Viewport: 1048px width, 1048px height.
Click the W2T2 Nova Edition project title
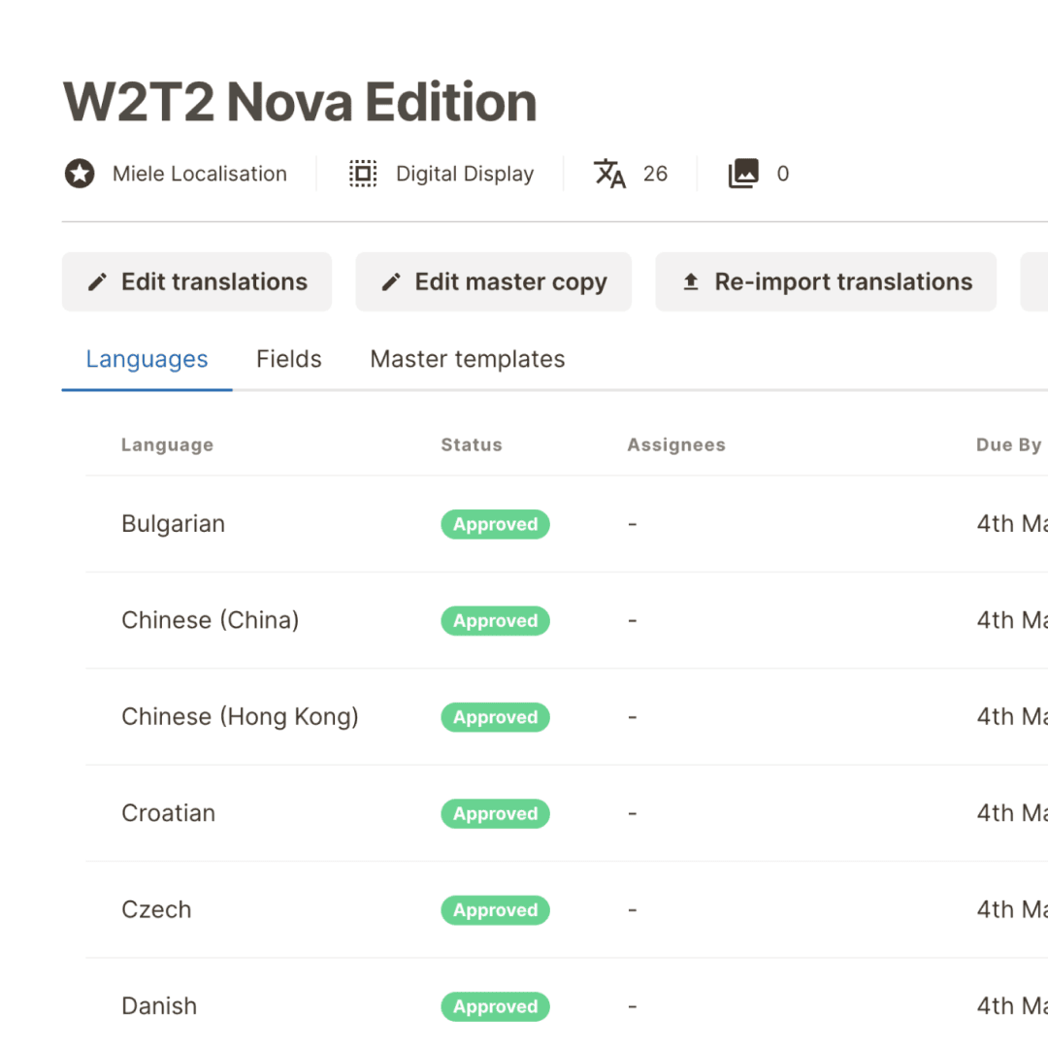tap(299, 100)
